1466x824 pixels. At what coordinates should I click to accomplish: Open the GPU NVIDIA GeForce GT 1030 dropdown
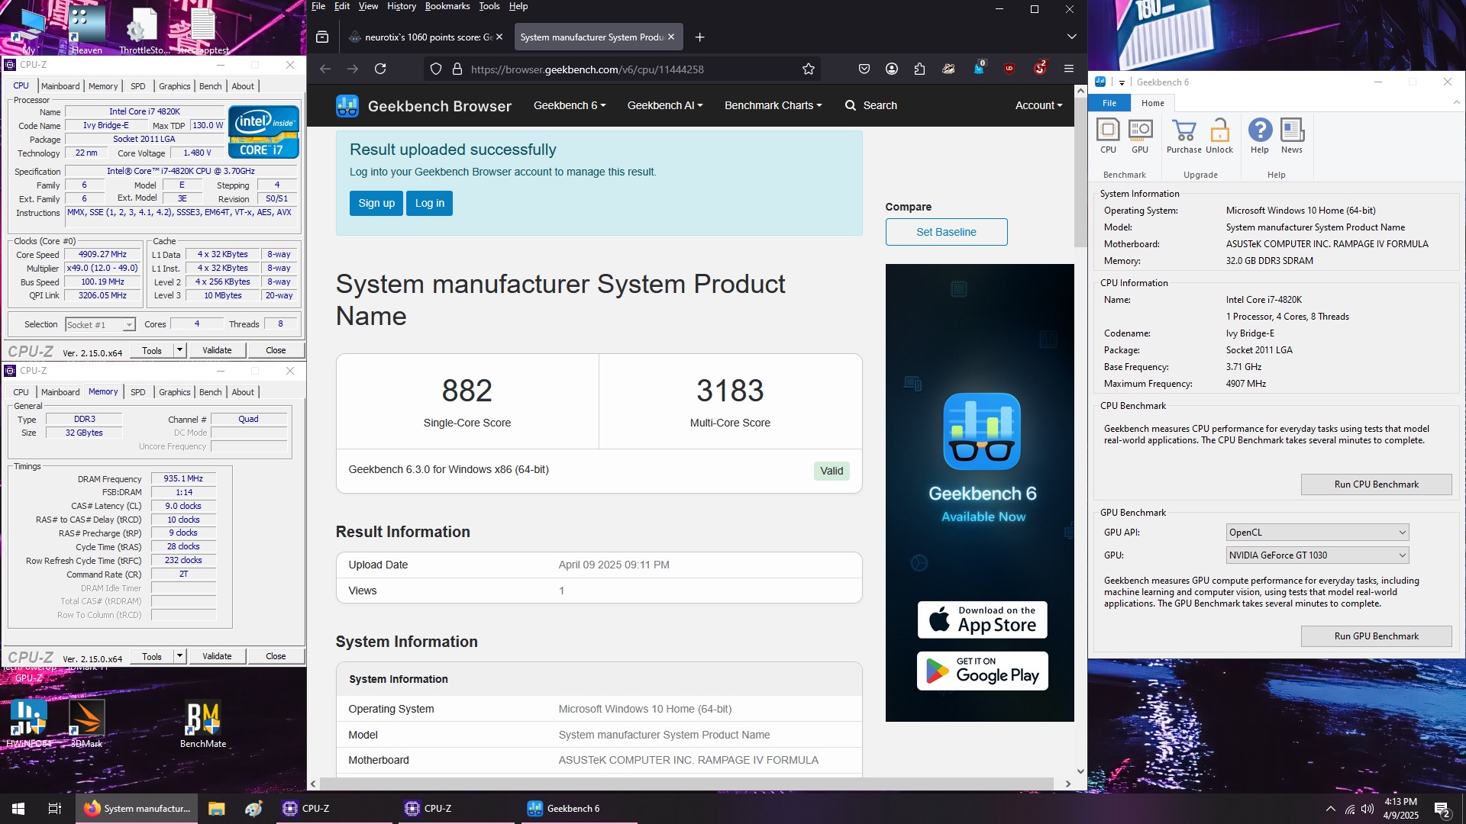pos(1317,555)
